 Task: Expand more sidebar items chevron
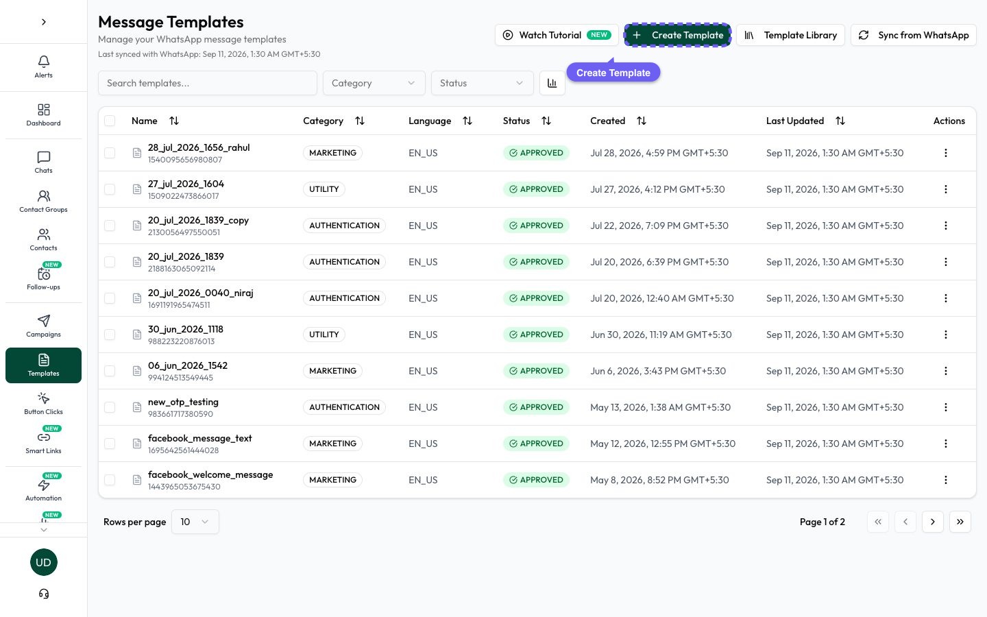coord(44,529)
